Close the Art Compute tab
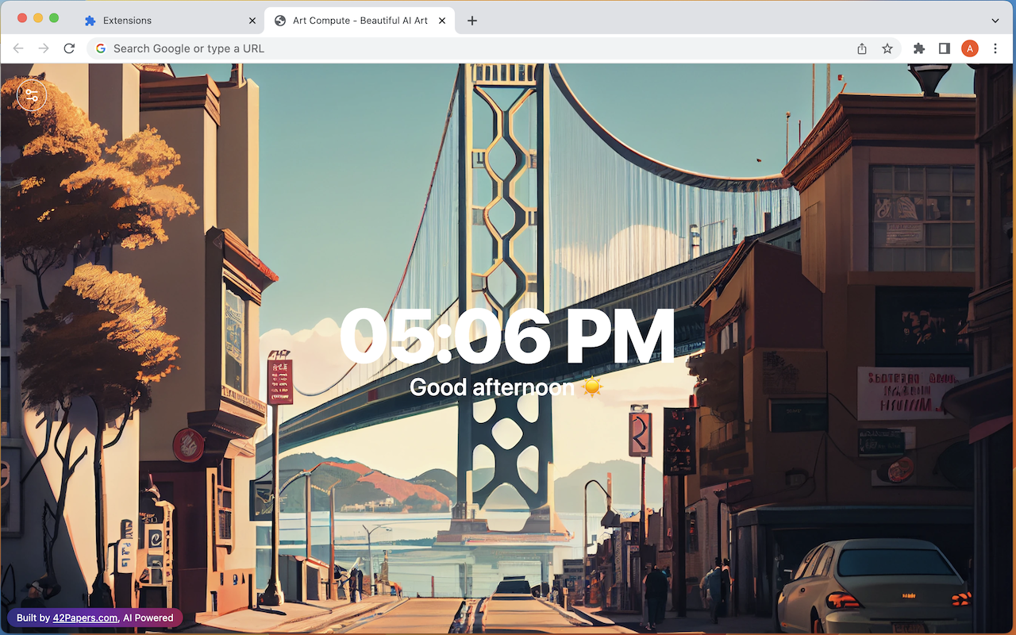 tap(442, 21)
